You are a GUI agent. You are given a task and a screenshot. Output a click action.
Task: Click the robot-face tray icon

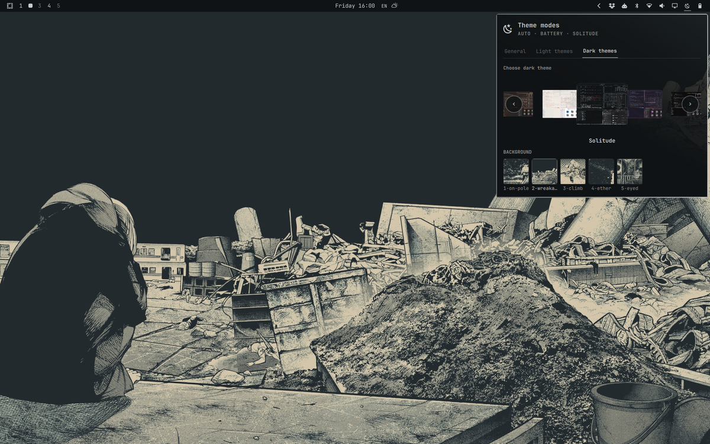coord(624,6)
